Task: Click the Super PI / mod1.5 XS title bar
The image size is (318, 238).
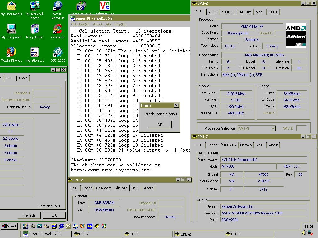Action: coord(130,18)
